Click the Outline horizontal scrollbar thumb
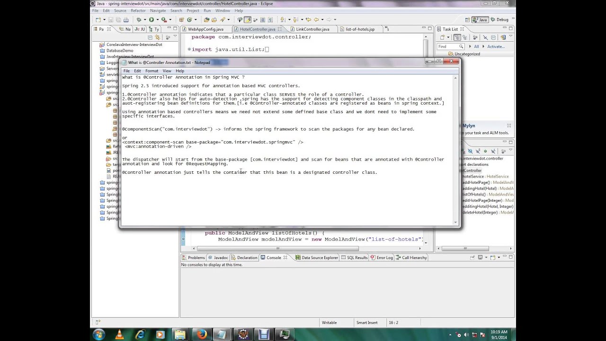 pos(465,248)
